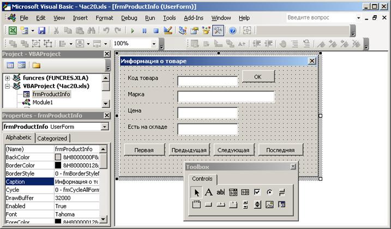This screenshot has height=229, width=391.
Task: Save the project with the floppy icon
Action: 41,31
